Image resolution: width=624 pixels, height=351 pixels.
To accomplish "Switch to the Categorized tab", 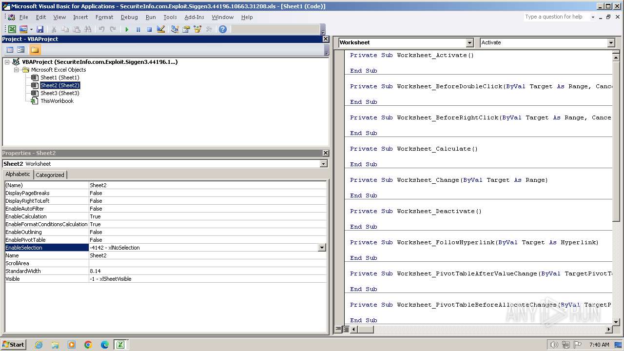I will pos(50,175).
